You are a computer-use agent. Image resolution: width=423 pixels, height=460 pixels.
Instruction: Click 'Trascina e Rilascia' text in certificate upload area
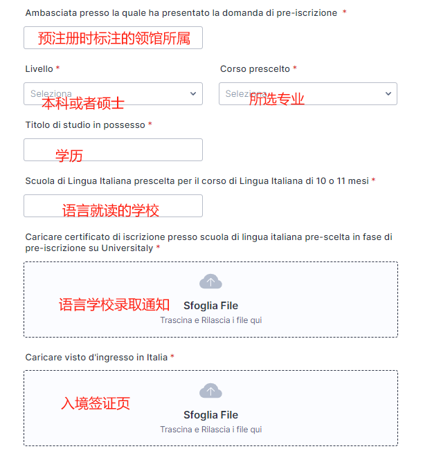pos(210,320)
